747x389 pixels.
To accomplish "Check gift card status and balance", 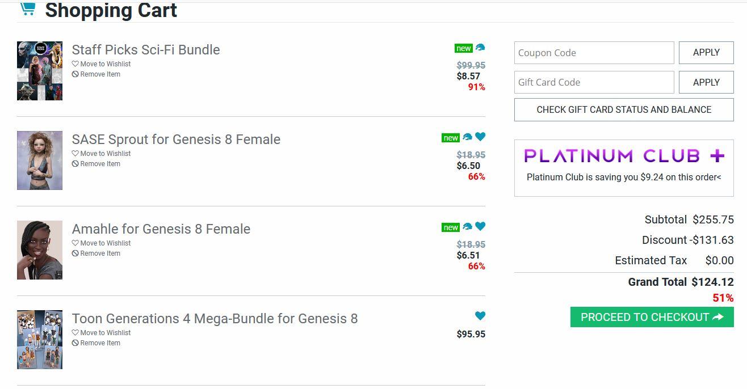I will point(624,110).
